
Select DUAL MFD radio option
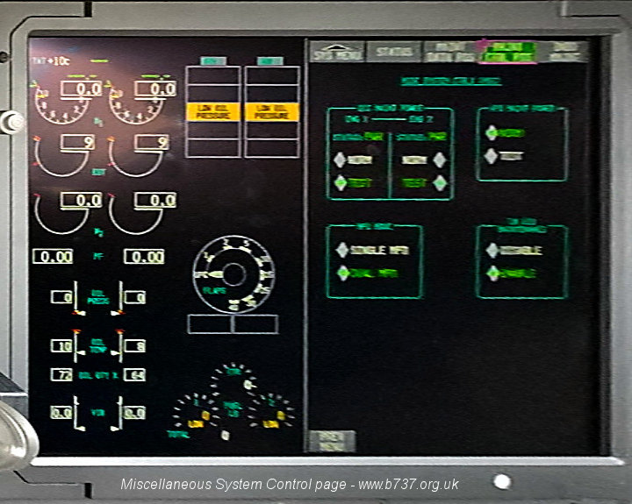click(342, 272)
